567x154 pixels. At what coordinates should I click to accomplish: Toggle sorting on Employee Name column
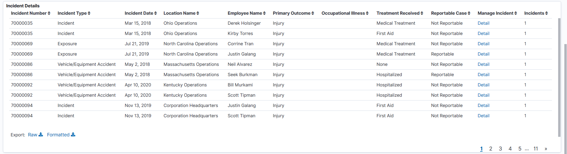pos(264,13)
